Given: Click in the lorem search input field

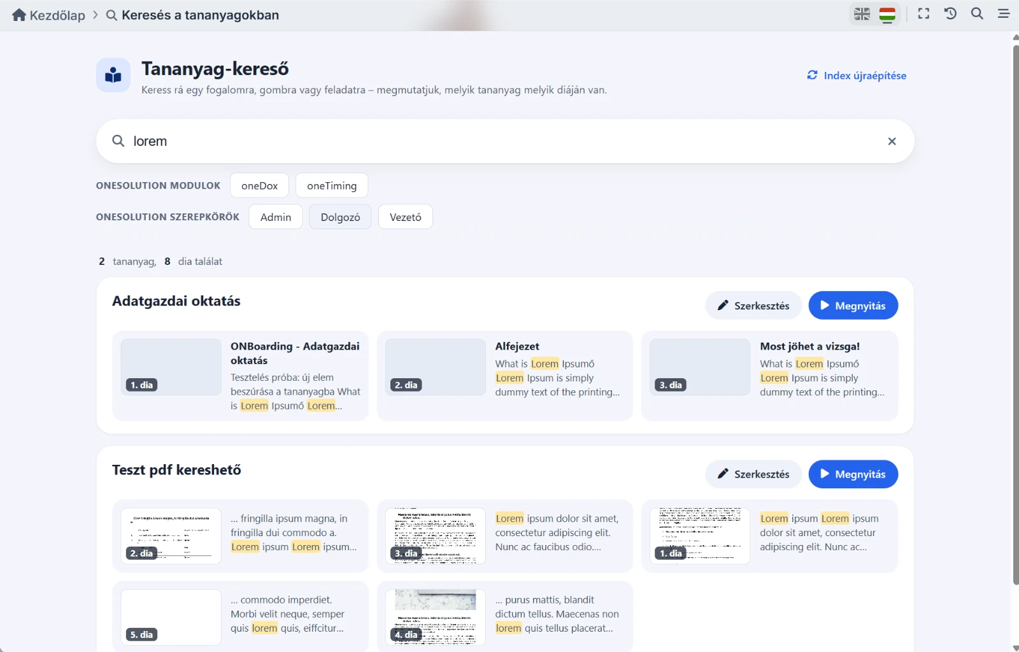Looking at the screenshot, I should (x=503, y=141).
